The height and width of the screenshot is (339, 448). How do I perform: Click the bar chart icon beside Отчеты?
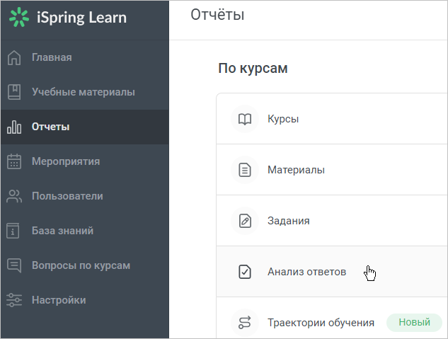click(x=14, y=127)
